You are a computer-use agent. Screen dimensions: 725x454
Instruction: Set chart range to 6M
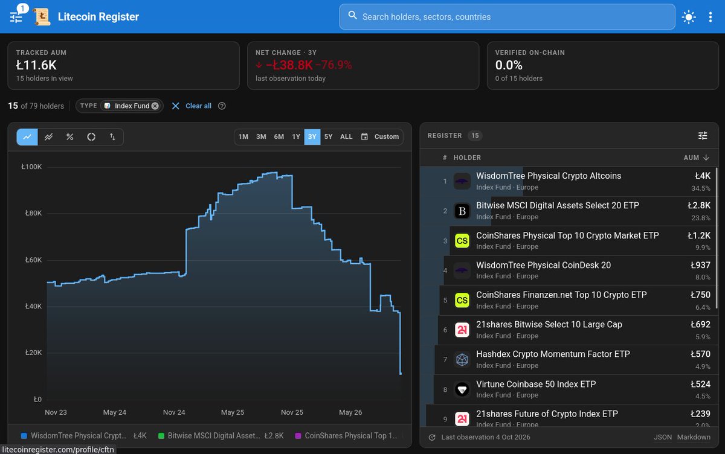click(x=279, y=136)
